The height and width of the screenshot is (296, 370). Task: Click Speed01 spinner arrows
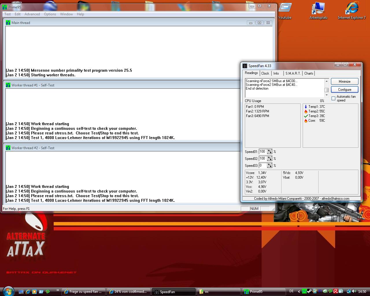point(270,151)
